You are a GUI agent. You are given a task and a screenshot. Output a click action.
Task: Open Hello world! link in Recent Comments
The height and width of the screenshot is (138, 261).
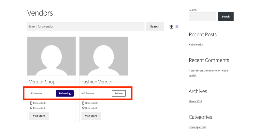(225, 70)
